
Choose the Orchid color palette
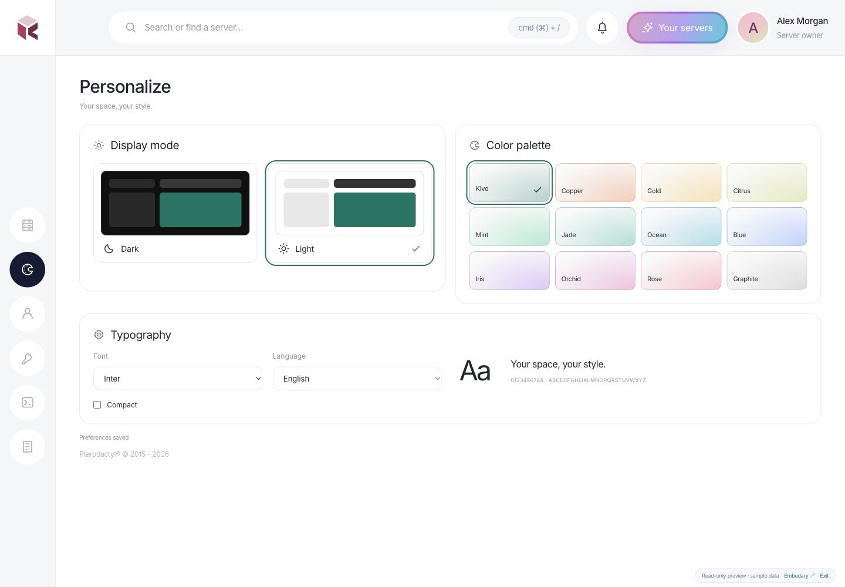click(595, 271)
